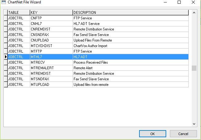
Task: Click 'FTP Service' description in CNFTP row
Action: [x=83, y=18]
